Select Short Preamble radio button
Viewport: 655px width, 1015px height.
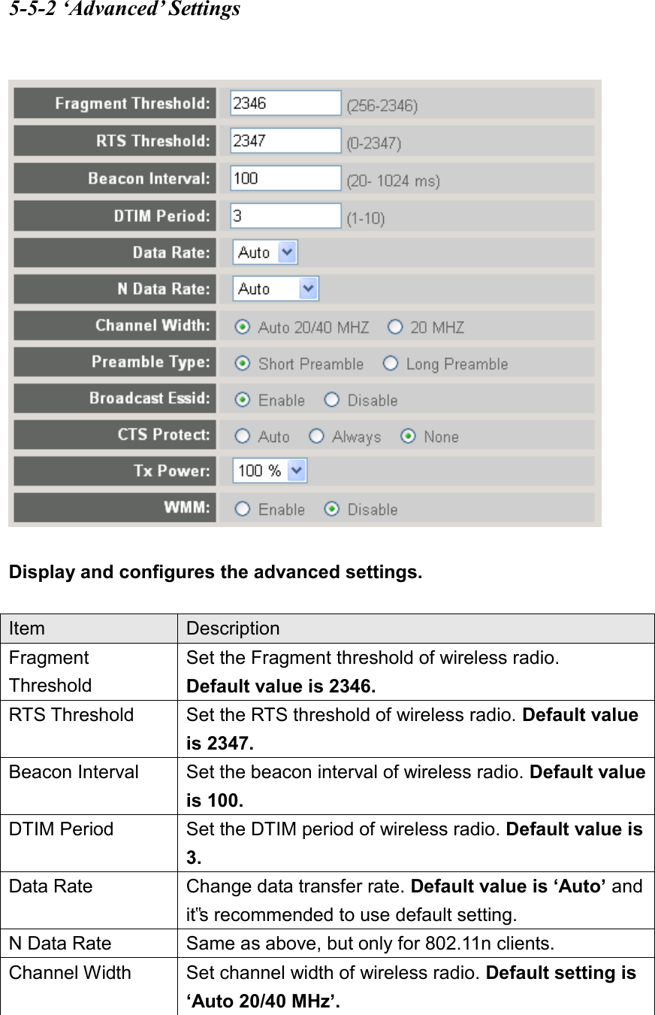coord(243,363)
